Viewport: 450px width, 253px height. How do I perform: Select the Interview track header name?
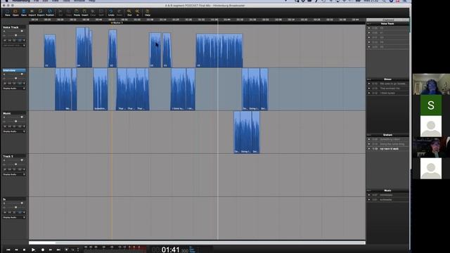point(14,70)
